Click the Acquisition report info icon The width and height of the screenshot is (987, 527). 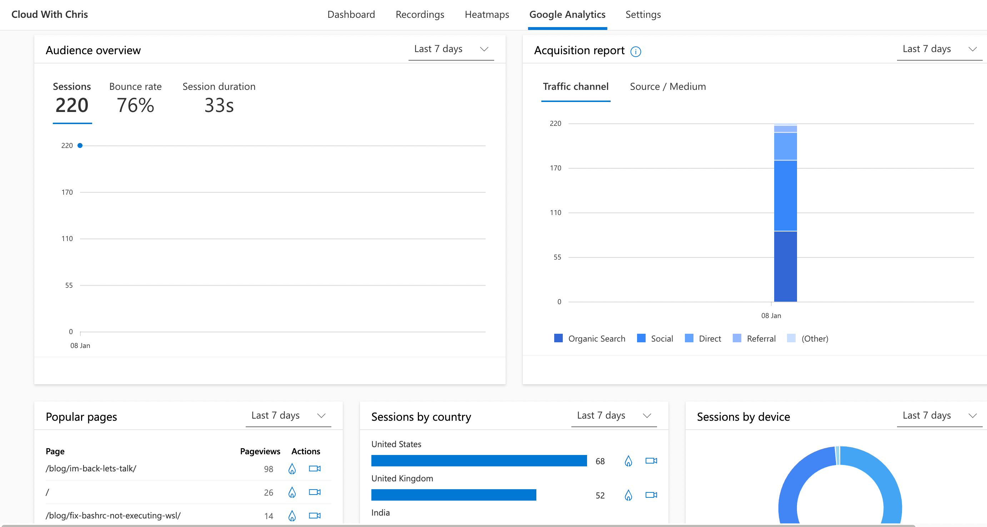pyautogui.click(x=636, y=51)
